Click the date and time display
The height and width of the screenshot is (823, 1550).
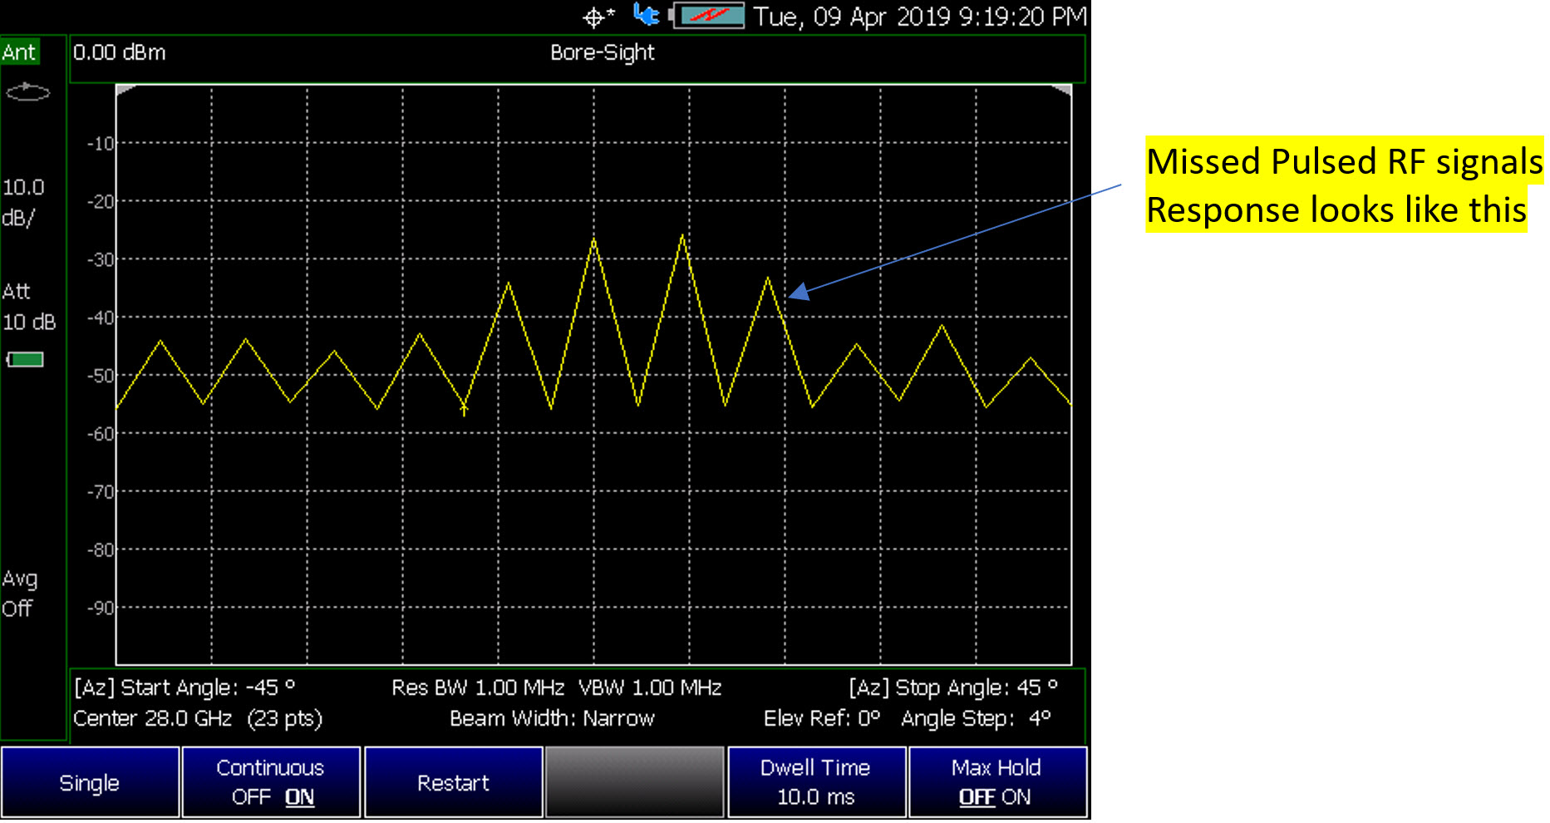coord(920,17)
